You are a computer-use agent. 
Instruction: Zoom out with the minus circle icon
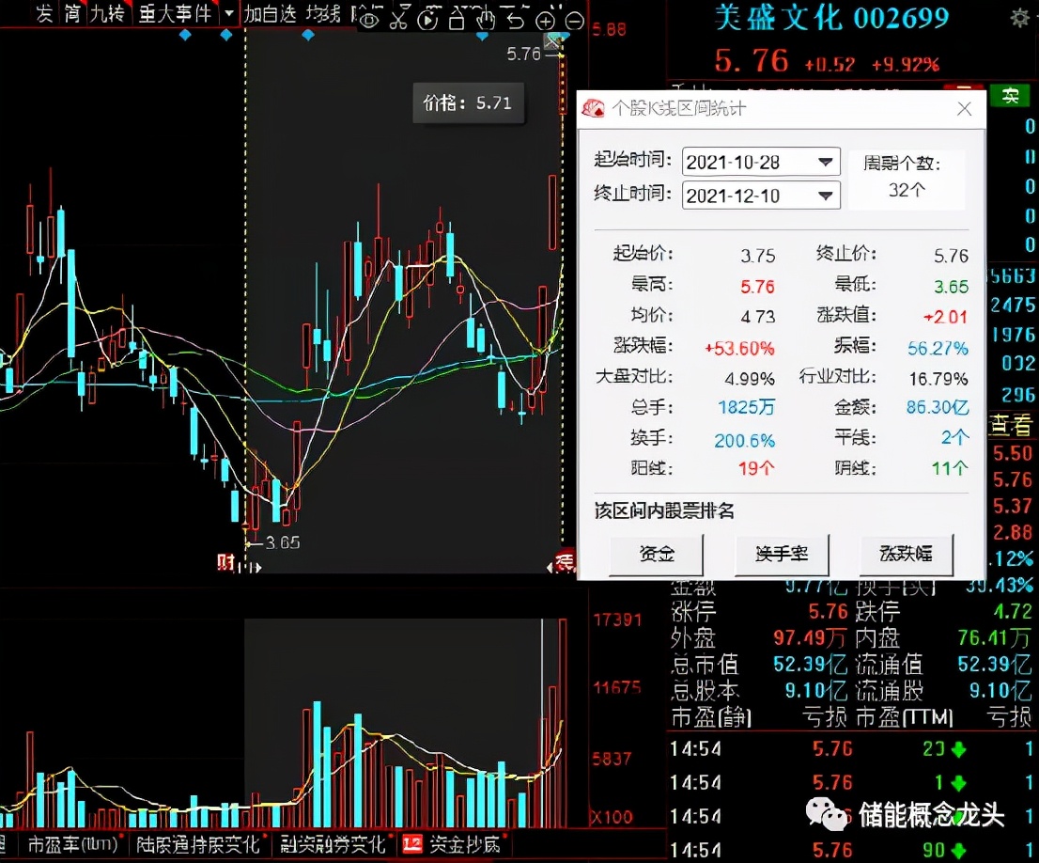pyautogui.click(x=574, y=20)
